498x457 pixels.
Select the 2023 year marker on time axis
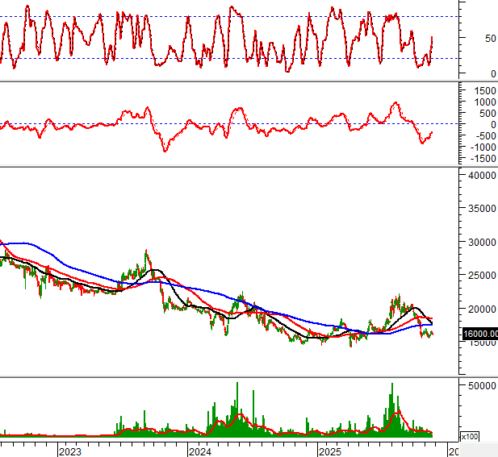tap(69, 451)
